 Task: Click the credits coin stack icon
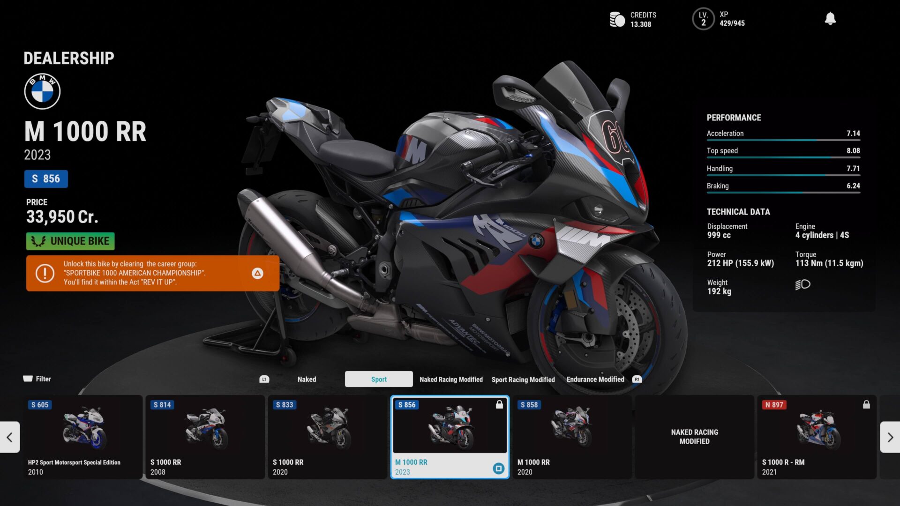(x=617, y=19)
